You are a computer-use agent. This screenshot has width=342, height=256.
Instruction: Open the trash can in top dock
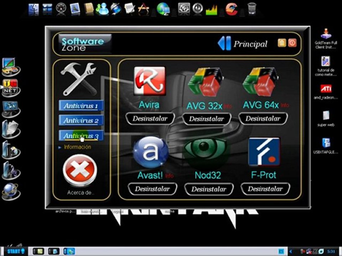(252, 9)
